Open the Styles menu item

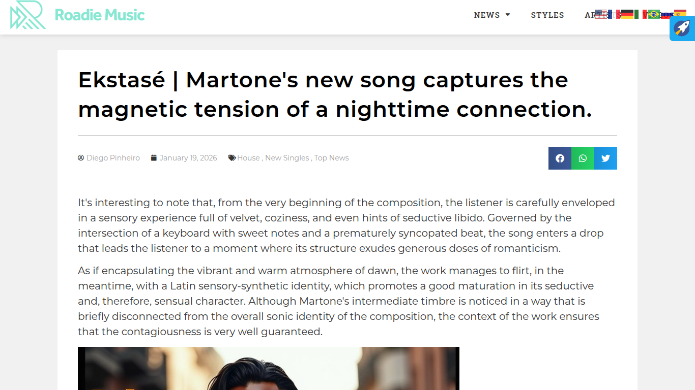pos(547,15)
